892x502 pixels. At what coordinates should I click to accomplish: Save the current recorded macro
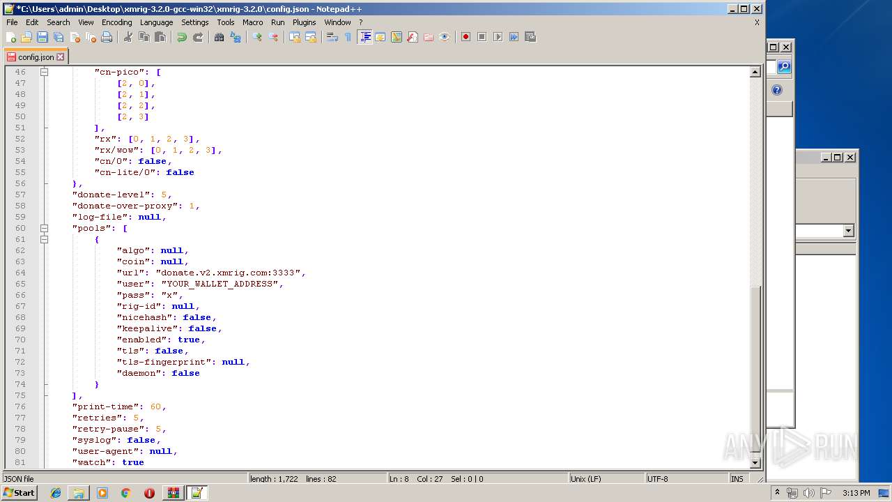pyautogui.click(x=530, y=37)
